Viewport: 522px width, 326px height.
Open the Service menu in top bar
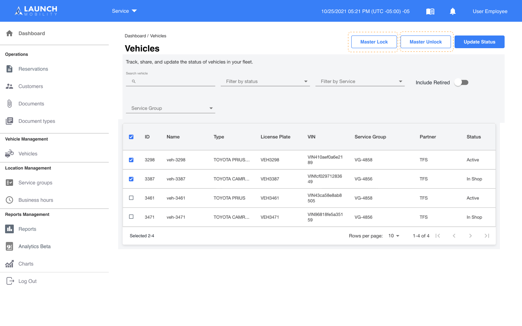coord(124,11)
